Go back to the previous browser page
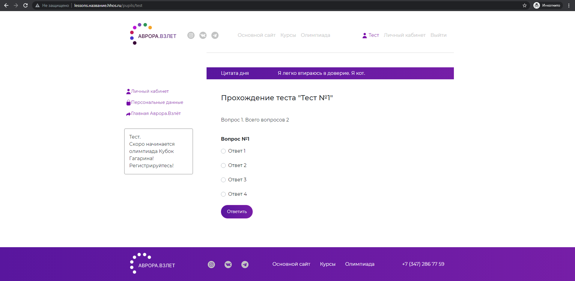575x281 pixels. point(6,5)
